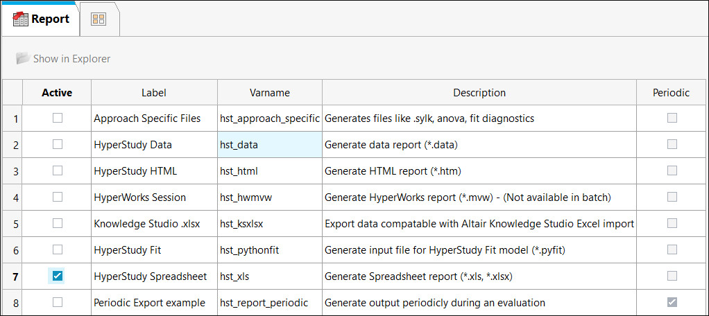Select row number 6 header
The width and height of the screenshot is (709, 316).
pos(12,249)
